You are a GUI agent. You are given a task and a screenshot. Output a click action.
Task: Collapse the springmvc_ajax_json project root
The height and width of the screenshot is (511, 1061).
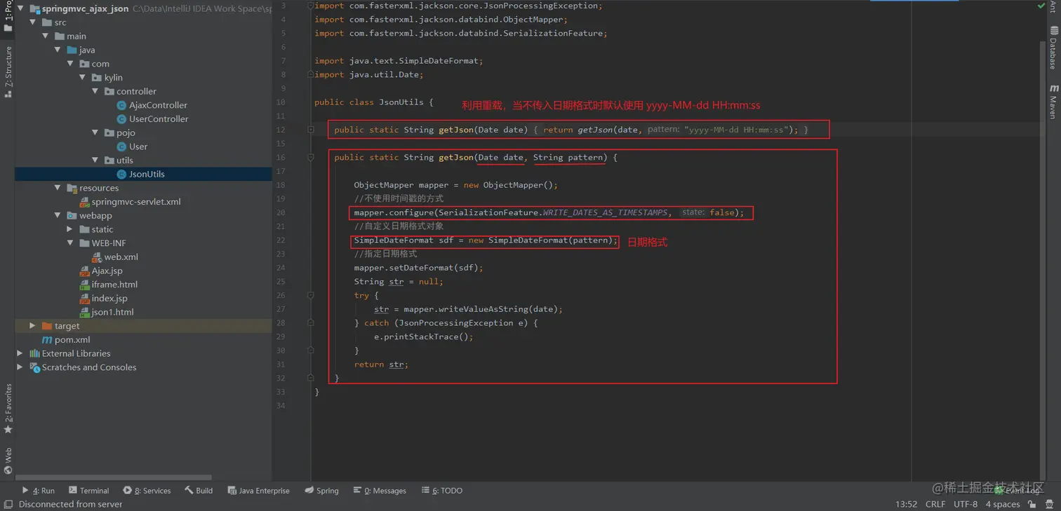[20, 8]
